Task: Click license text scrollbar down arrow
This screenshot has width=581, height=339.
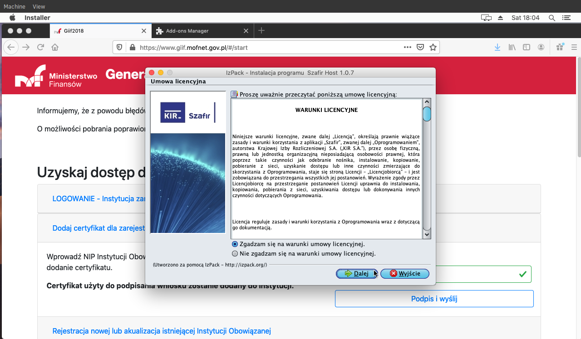Action: click(x=427, y=235)
